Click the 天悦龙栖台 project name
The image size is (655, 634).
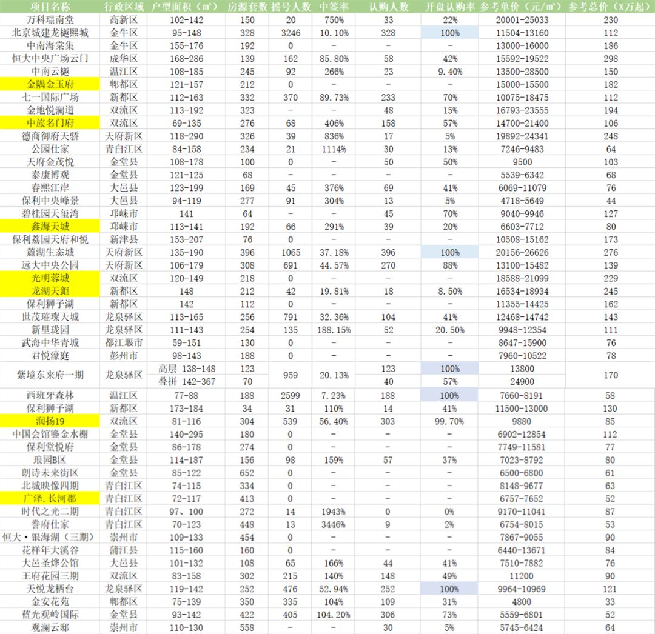click(50, 589)
